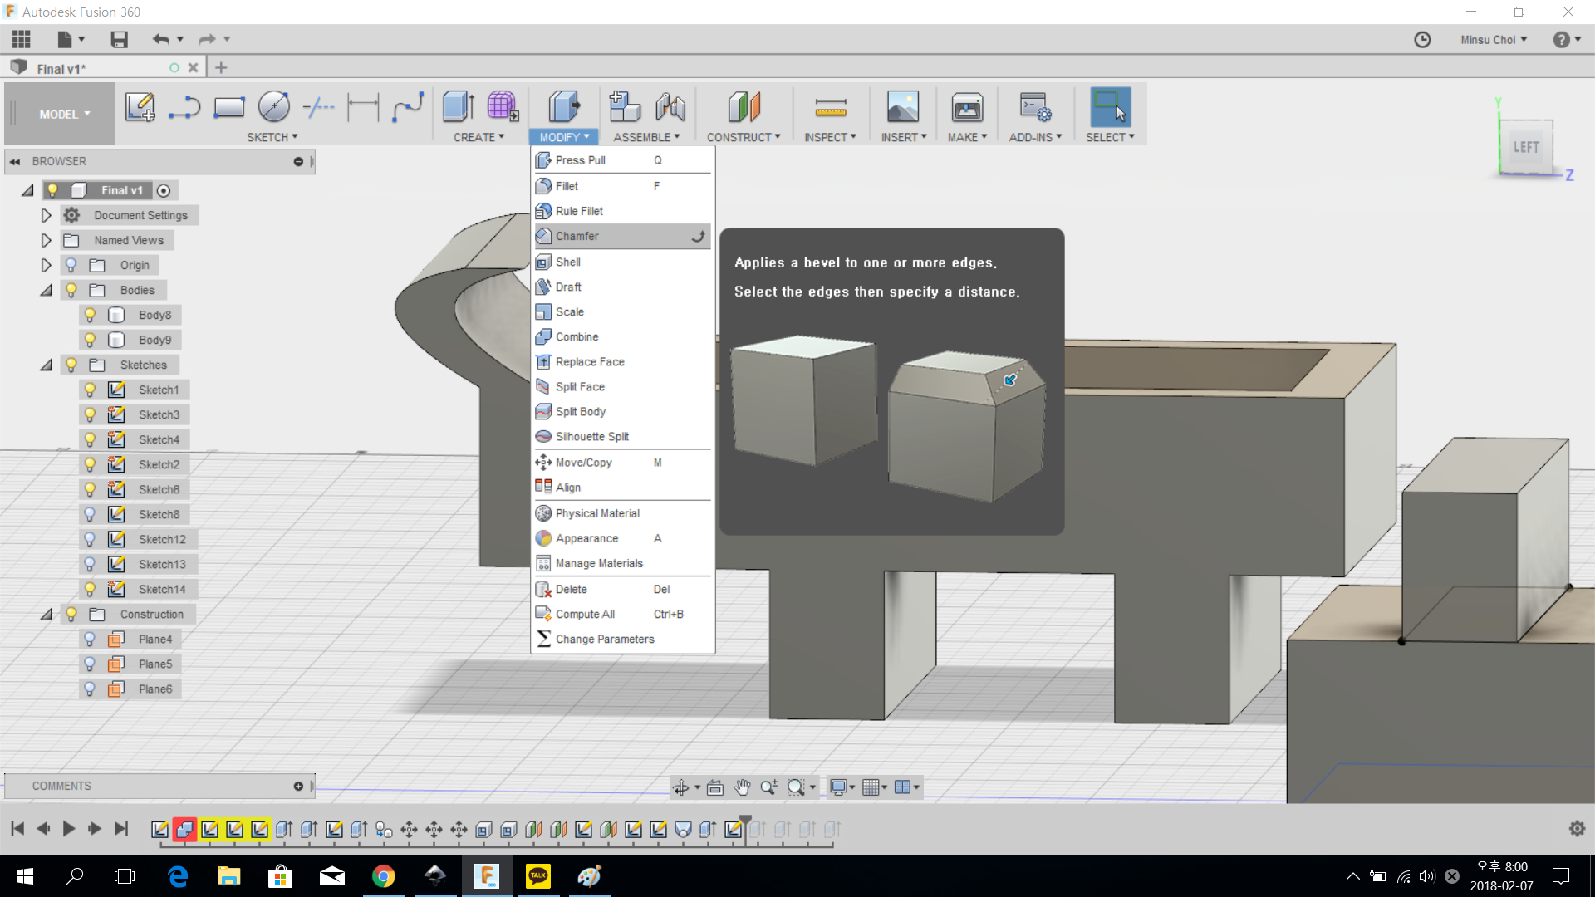
Task: Collapse the Construction folder
Action: tap(47, 615)
